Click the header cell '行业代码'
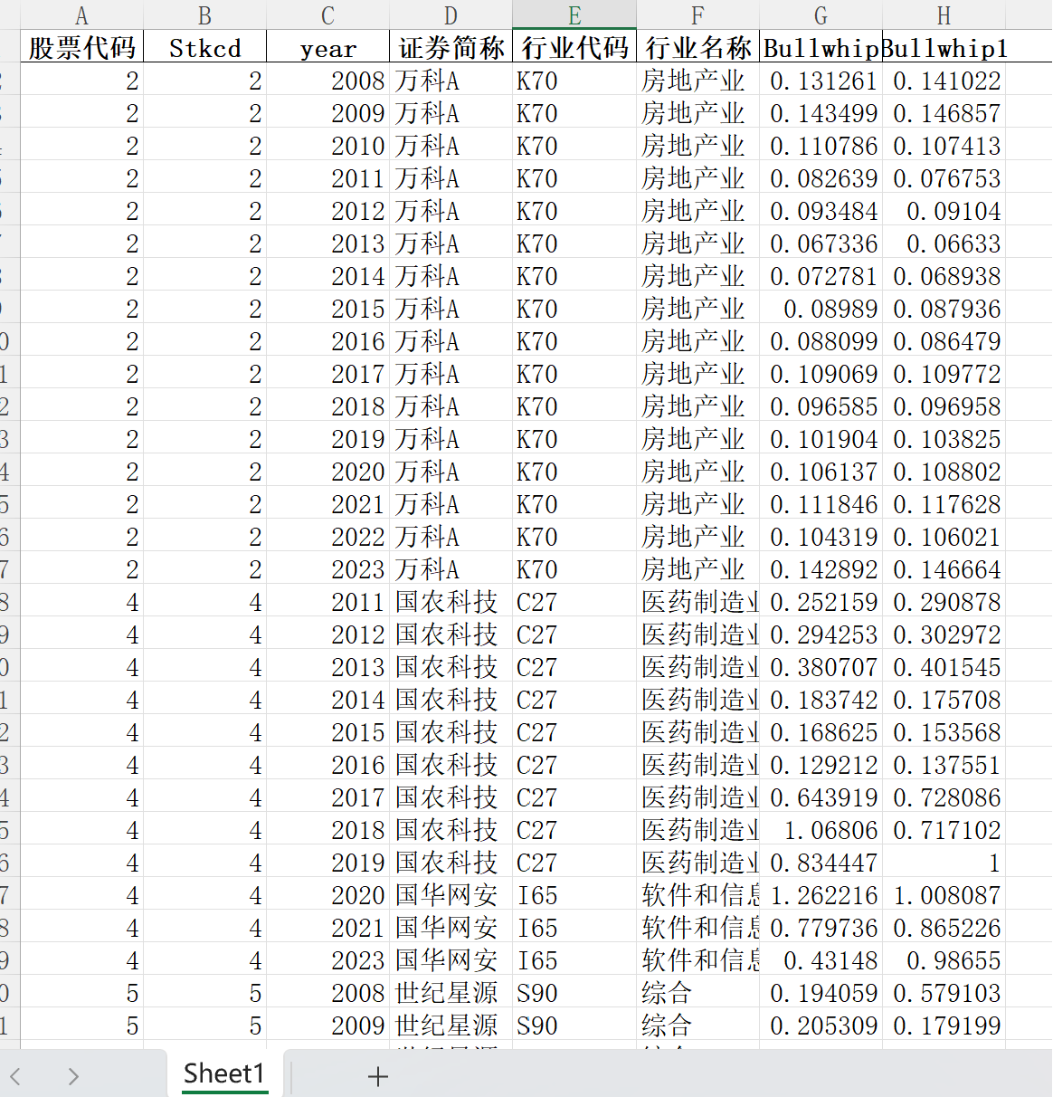The height and width of the screenshot is (1097, 1053). 574,48
